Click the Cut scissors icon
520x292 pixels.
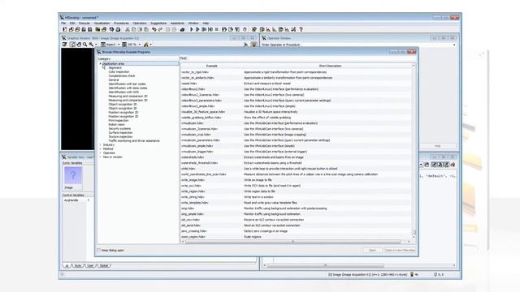tap(128, 29)
